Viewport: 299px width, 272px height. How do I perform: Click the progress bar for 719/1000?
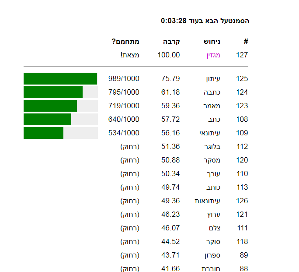coord(60,106)
